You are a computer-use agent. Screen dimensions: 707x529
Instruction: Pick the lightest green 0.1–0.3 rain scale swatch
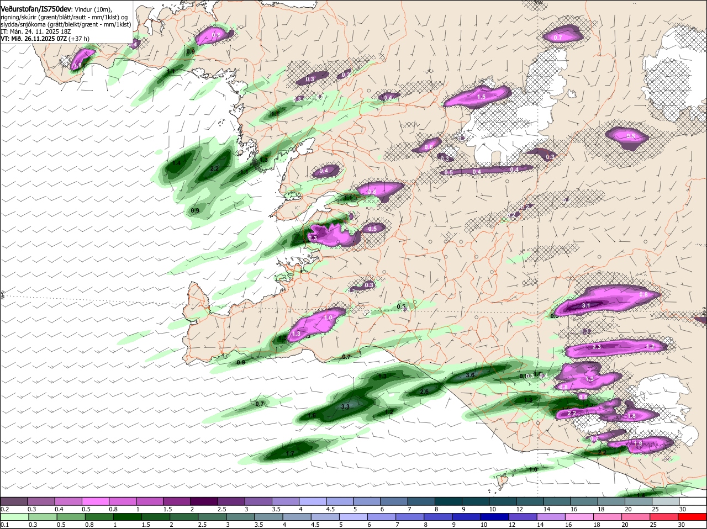pos(14,516)
